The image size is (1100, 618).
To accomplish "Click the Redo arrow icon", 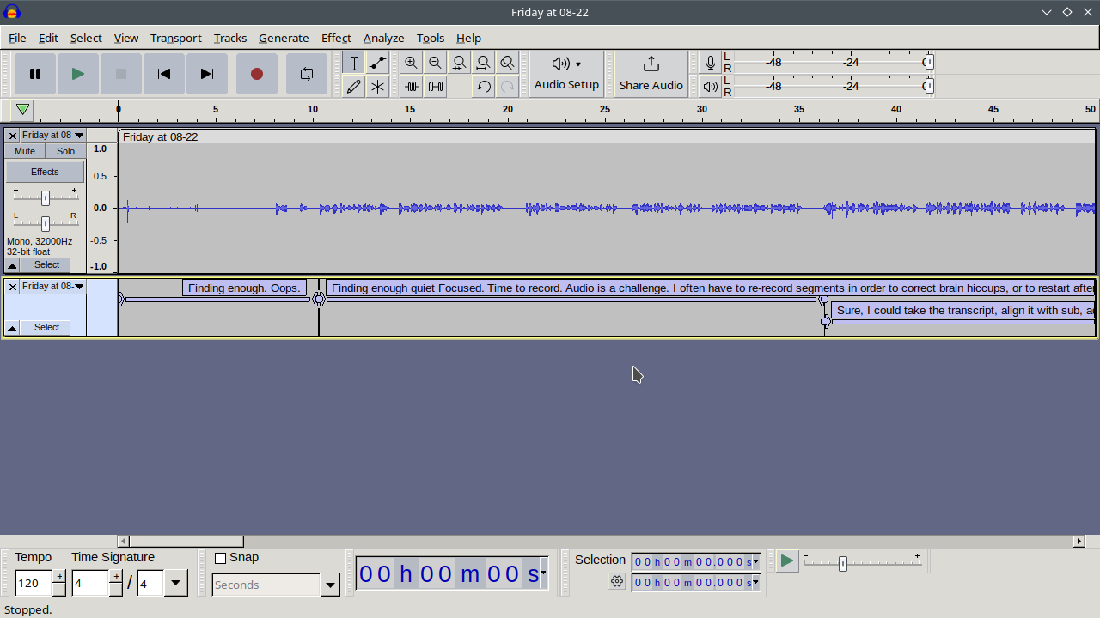I will (x=508, y=86).
